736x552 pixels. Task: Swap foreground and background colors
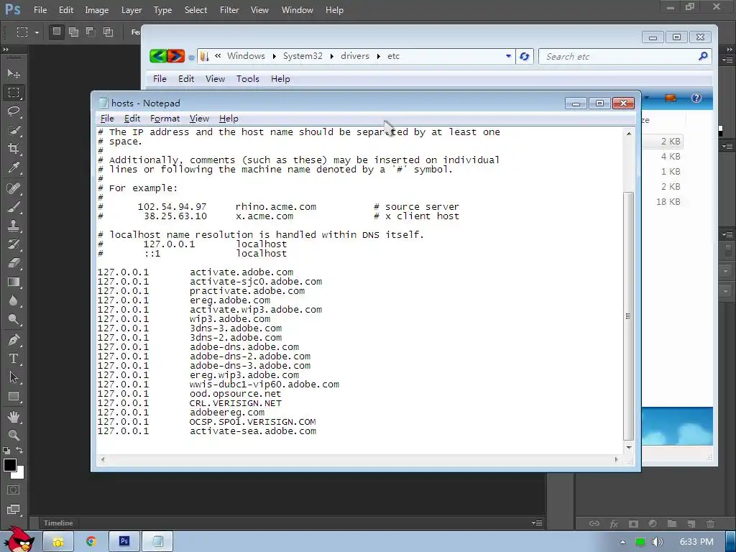(x=19, y=450)
